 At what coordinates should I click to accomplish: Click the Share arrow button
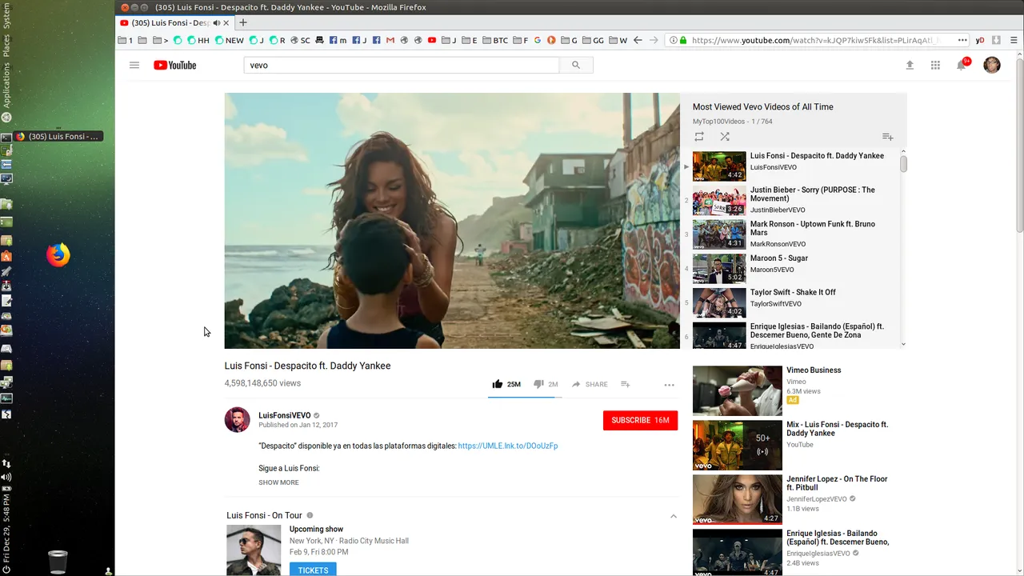pos(590,384)
